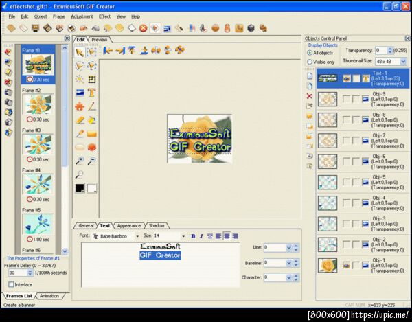The image size is (412, 322).
Task: Choose the rounded ellipse shape tool
Action: click(x=80, y=148)
